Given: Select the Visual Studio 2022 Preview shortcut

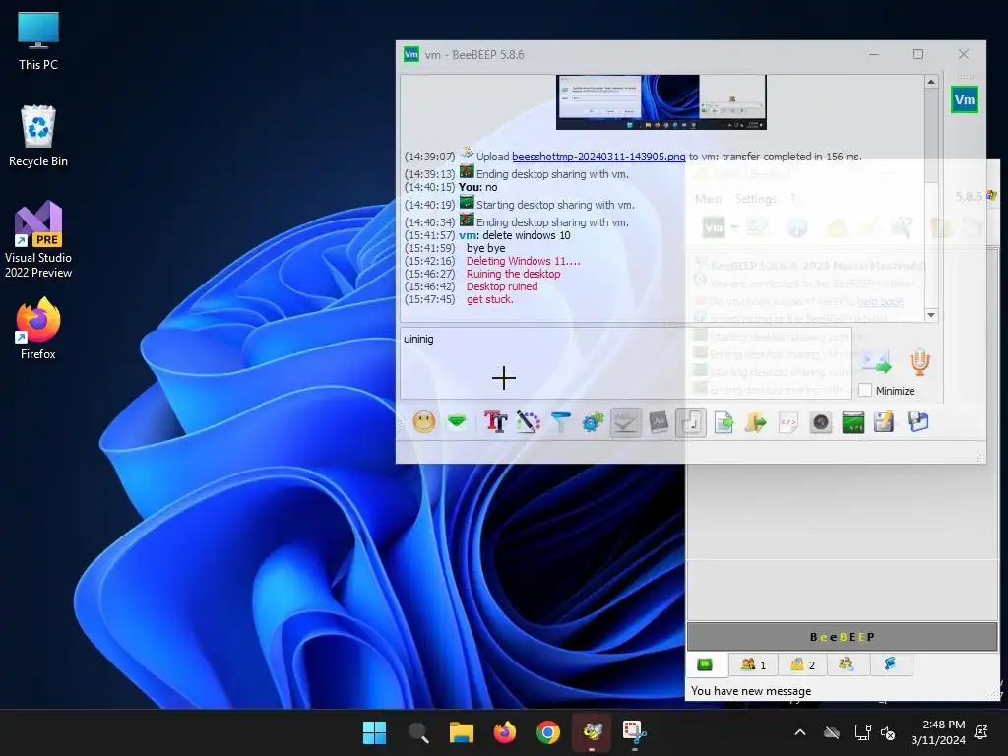Looking at the screenshot, I should [x=38, y=240].
